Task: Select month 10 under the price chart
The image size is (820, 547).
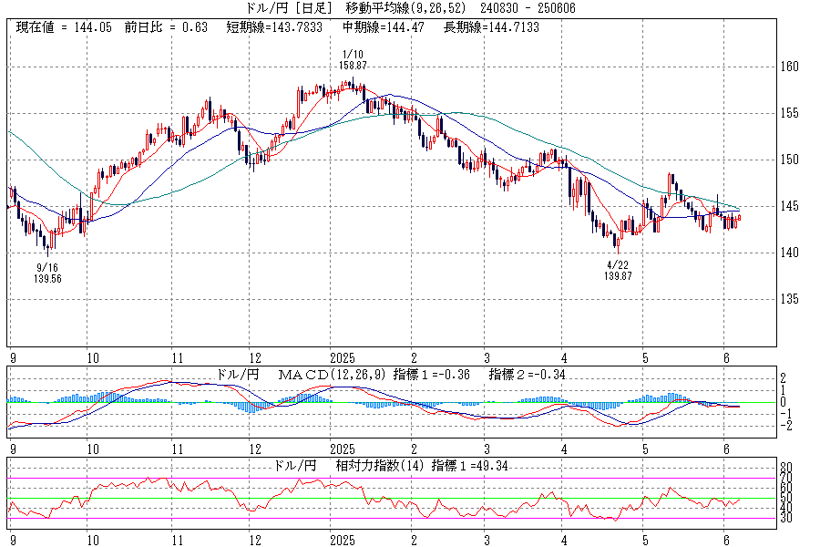Action: [x=93, y=358]
